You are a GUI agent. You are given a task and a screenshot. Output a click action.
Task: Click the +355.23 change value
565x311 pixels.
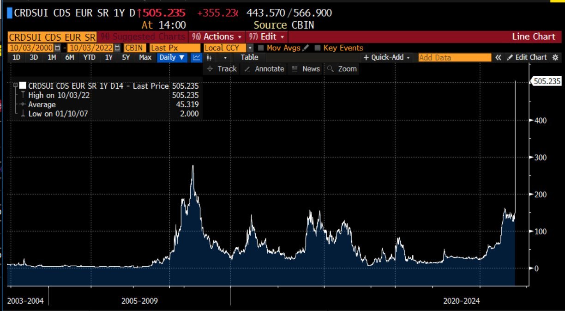[x=217, y=13]
